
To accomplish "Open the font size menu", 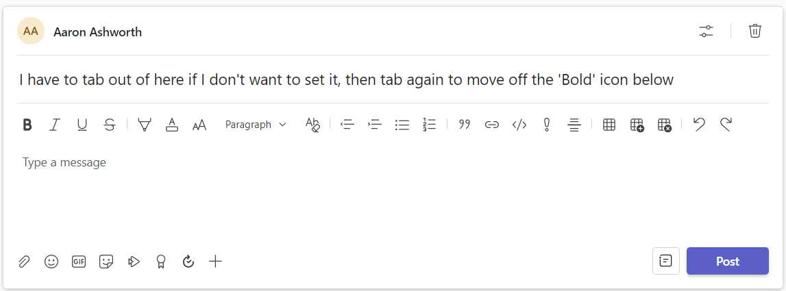I will tap(199, 125).
